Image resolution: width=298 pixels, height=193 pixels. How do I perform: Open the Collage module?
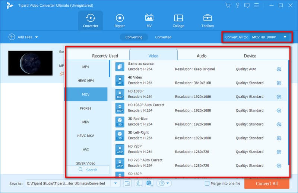pyautogui.click(x=178, y=21)
